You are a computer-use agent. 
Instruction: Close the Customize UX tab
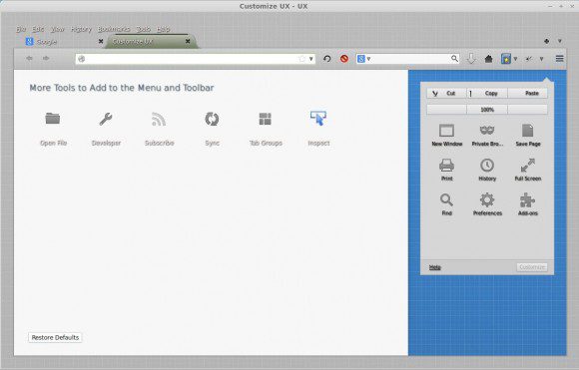click(188, 41)
